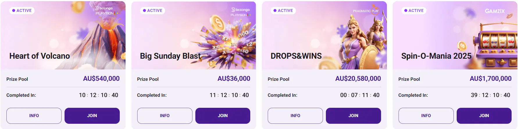Click the ACTIVE badge on Spin-O-Mania 2025

click(x=414, y=10)
